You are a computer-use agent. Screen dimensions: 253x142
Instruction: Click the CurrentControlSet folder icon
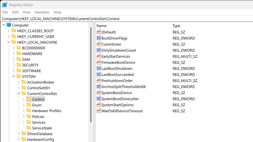pos(24,94)
